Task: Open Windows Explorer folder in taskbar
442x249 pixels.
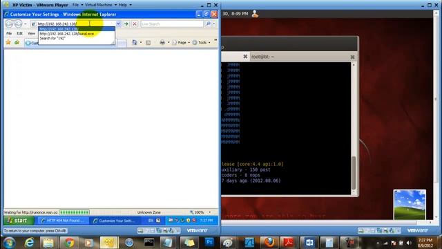Action: pos(48,243)
